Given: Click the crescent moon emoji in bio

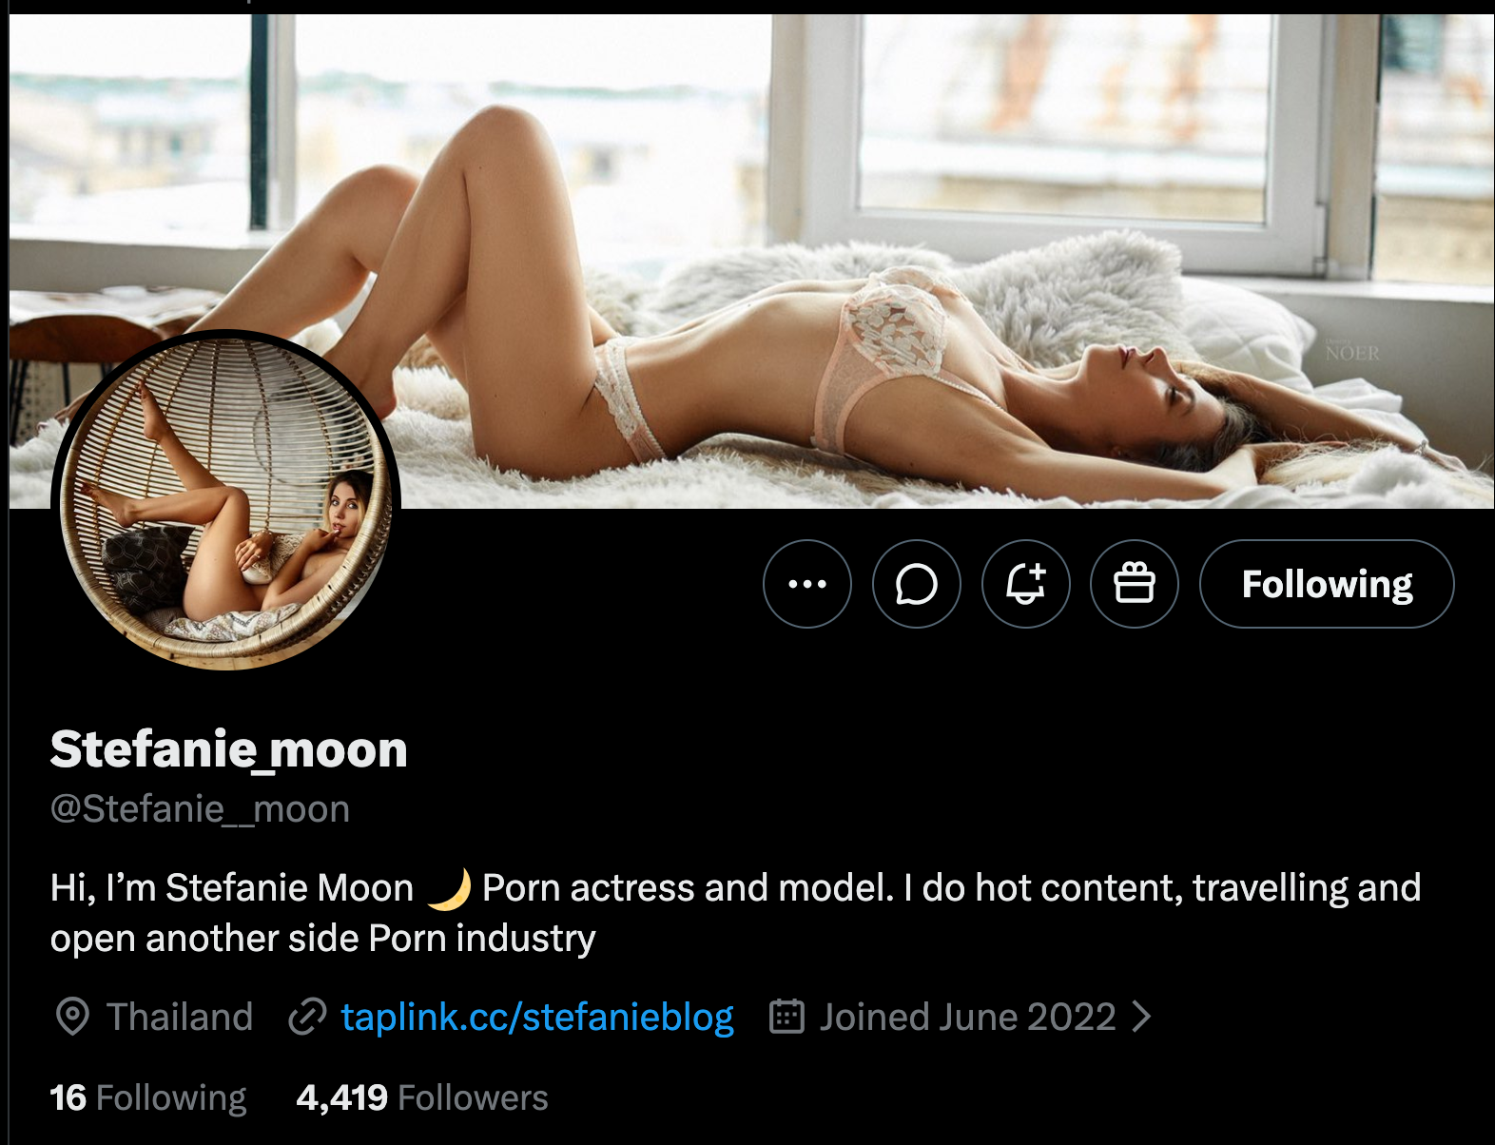Looking at the screenshot, I should (x=449, y=888).
